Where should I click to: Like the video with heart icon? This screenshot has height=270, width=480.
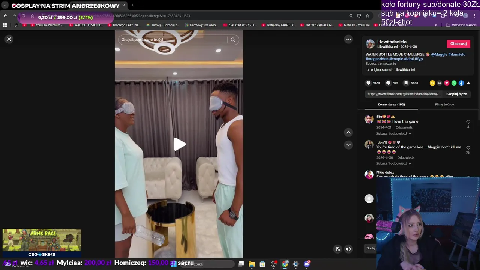(x=369, y=83)
